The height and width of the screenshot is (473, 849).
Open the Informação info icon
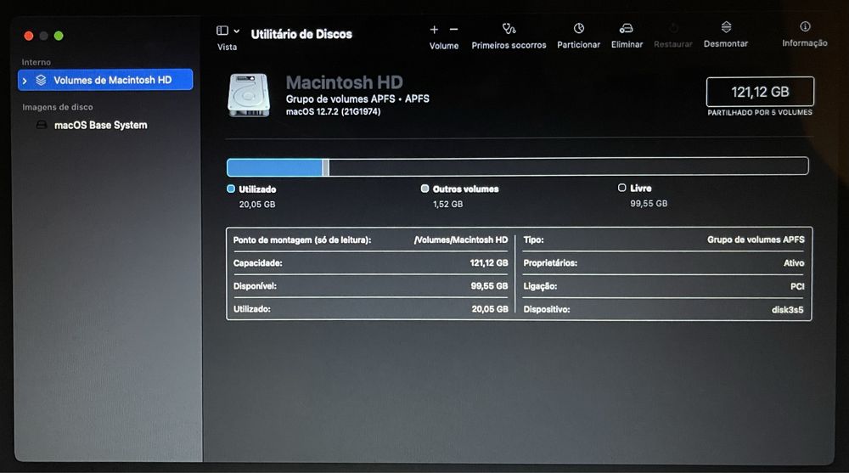click(x=805, y=26)
